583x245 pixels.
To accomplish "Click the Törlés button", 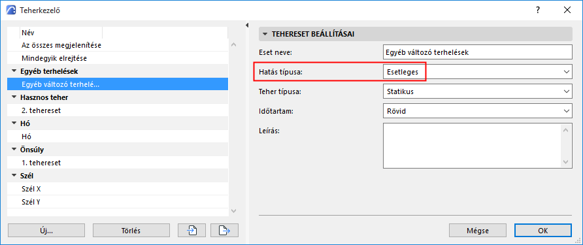I will (131, 231).
